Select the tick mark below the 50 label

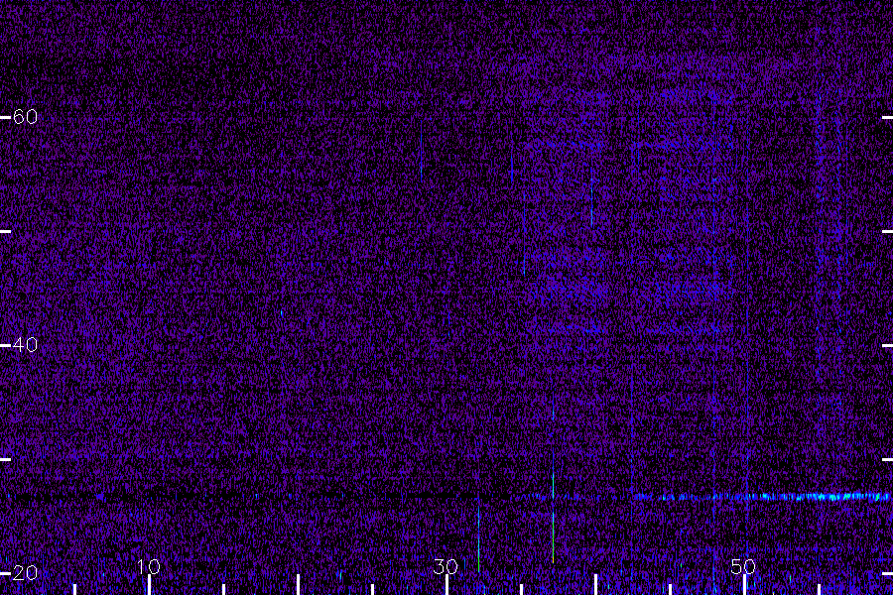pos(744,585)
